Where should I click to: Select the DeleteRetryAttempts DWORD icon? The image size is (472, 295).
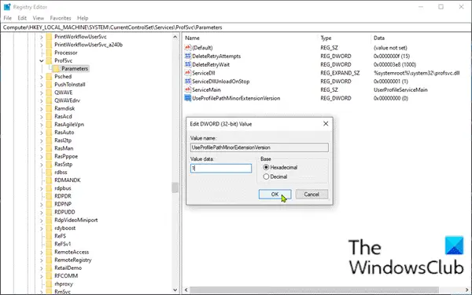(188, 56)
